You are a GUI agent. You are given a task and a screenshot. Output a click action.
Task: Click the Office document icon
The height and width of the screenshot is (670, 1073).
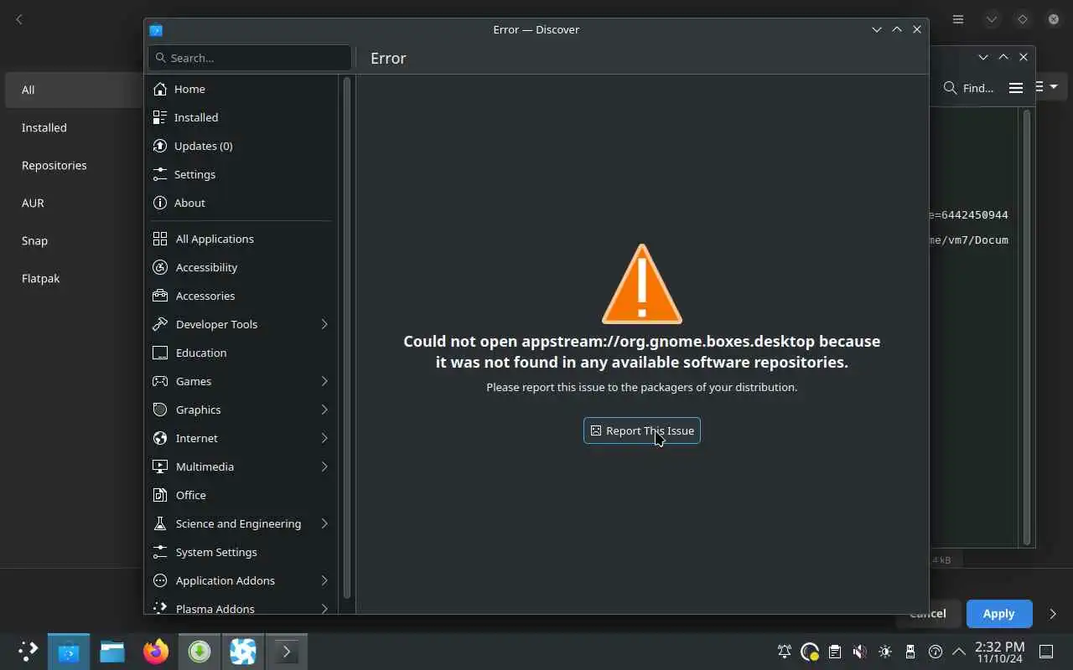160,495
